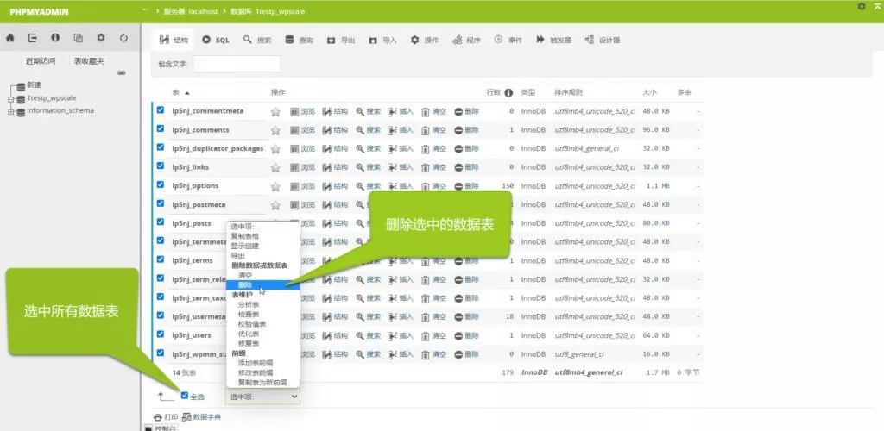Open the info documentation icon in sidebar
884x431 pixels.
[55, 38]
